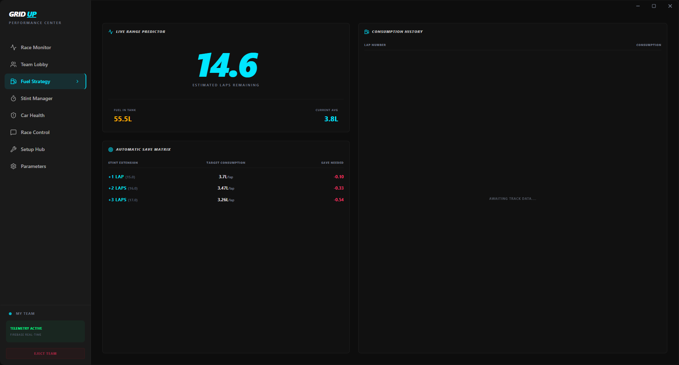The width and height of the screenshot is (679, 365).
Task: Maximize the application window
Action: (654, 6)
